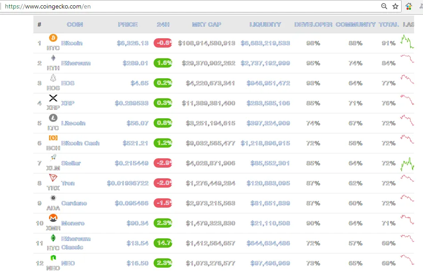Click Bitcoin's red -0.6% change badge
423x273 pixels.
click(163, 43)
